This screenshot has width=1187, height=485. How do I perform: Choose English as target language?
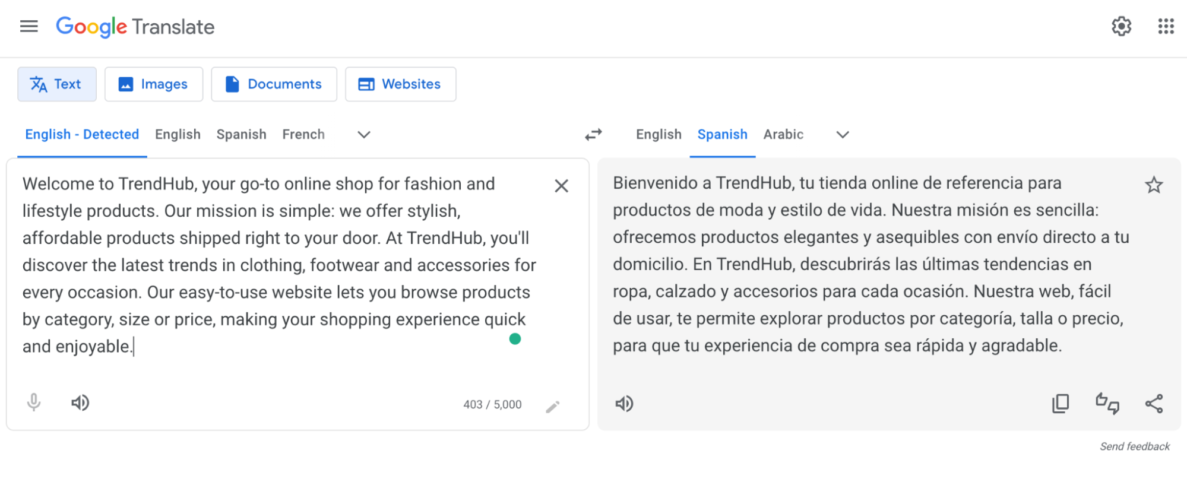click(x=659, y=135)
